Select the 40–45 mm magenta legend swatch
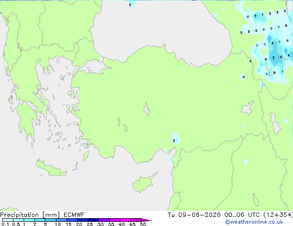Viewport: 293px width, 226px height. click(x=125, y=220)
